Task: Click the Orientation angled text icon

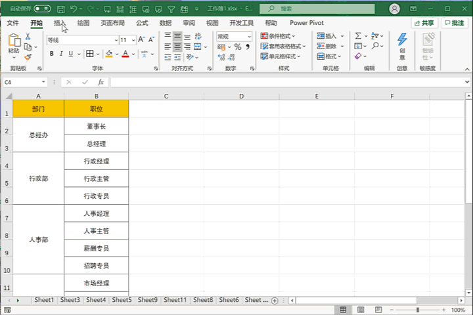Action: (x=189, y=57)
